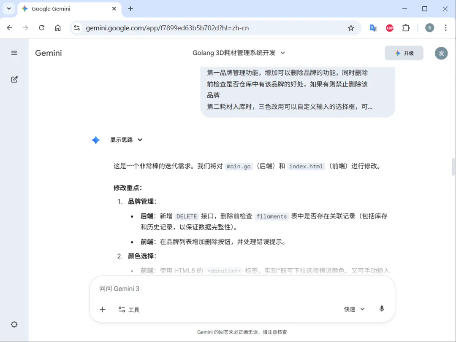Screen dimensions: 456x342
Task: Click the DELETE code label
Action: click(187, 216)
